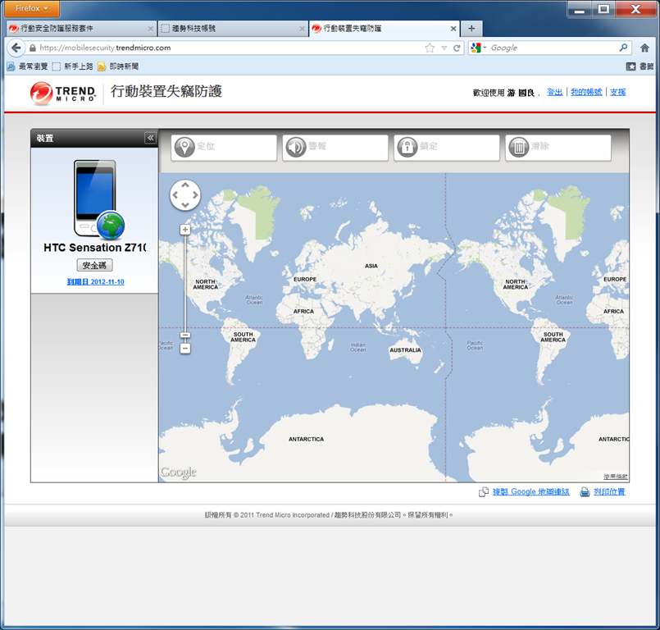Open the bookmarks menu at toolbar right

tap(640, 66)
